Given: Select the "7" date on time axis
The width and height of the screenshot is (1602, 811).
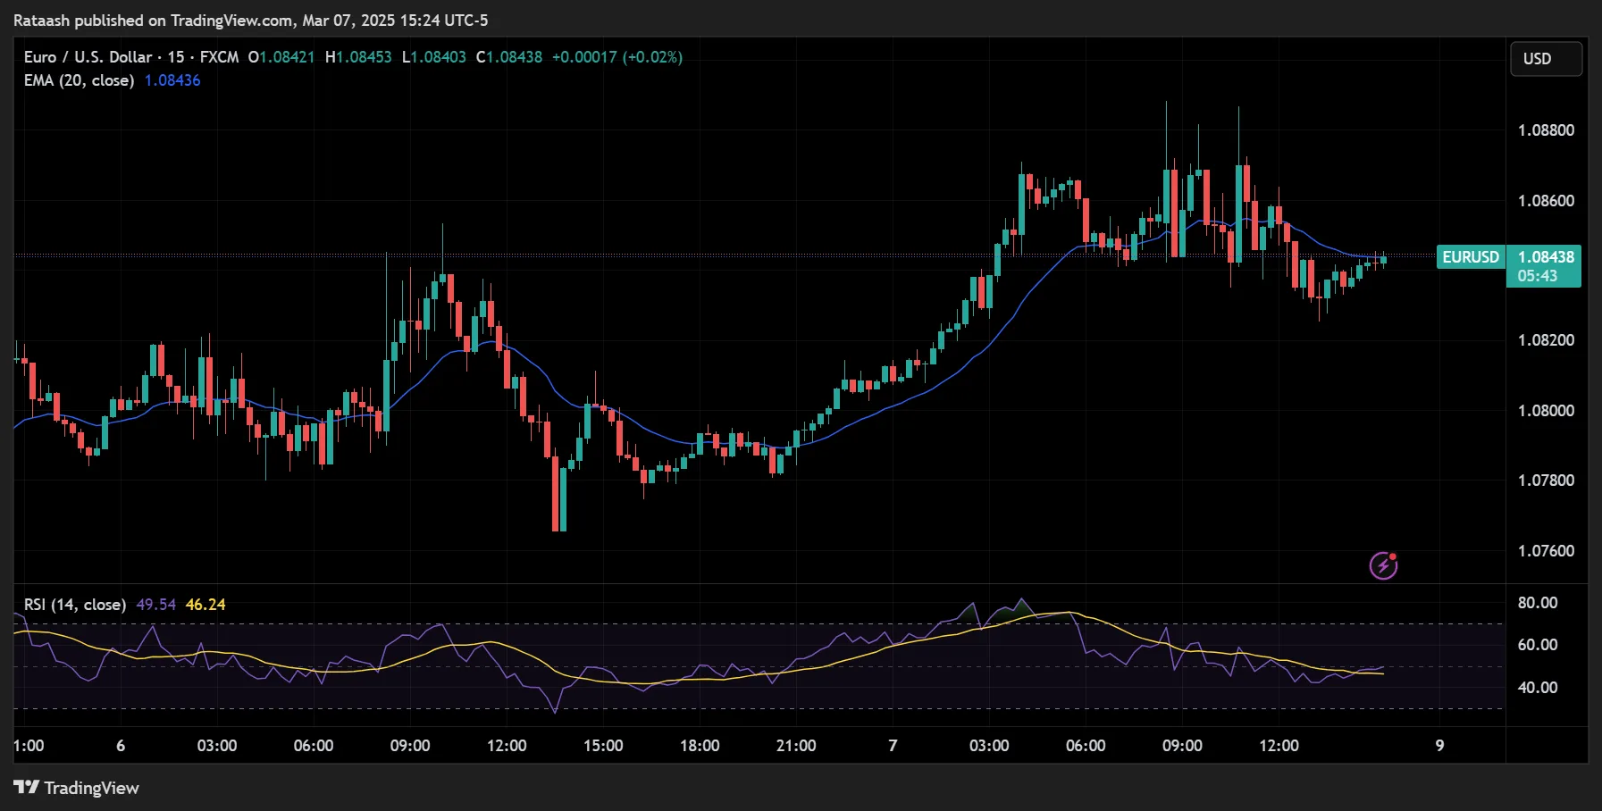Looking at the screenshot, I should (x=892, y=745).
